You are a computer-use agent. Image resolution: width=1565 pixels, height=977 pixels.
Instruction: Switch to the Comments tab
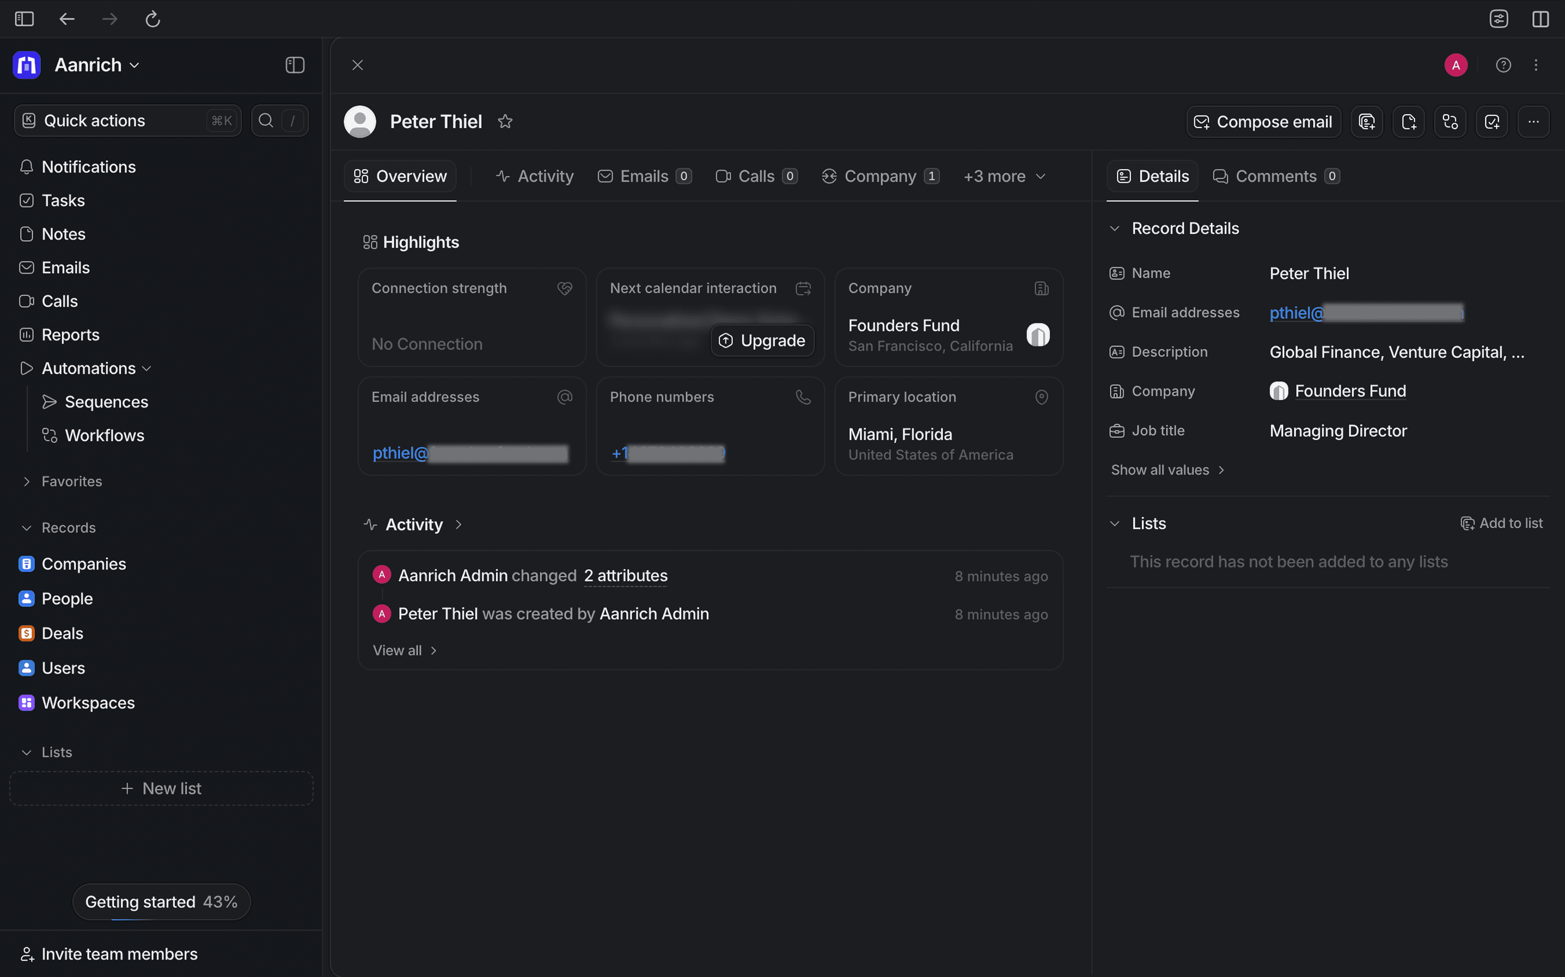pyautogui.click(x=1276, y=177)
